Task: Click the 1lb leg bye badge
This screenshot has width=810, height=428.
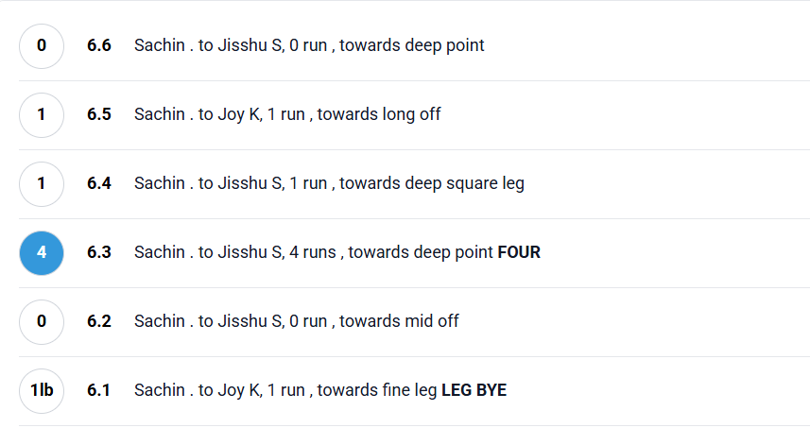Action: pos(42,391)
